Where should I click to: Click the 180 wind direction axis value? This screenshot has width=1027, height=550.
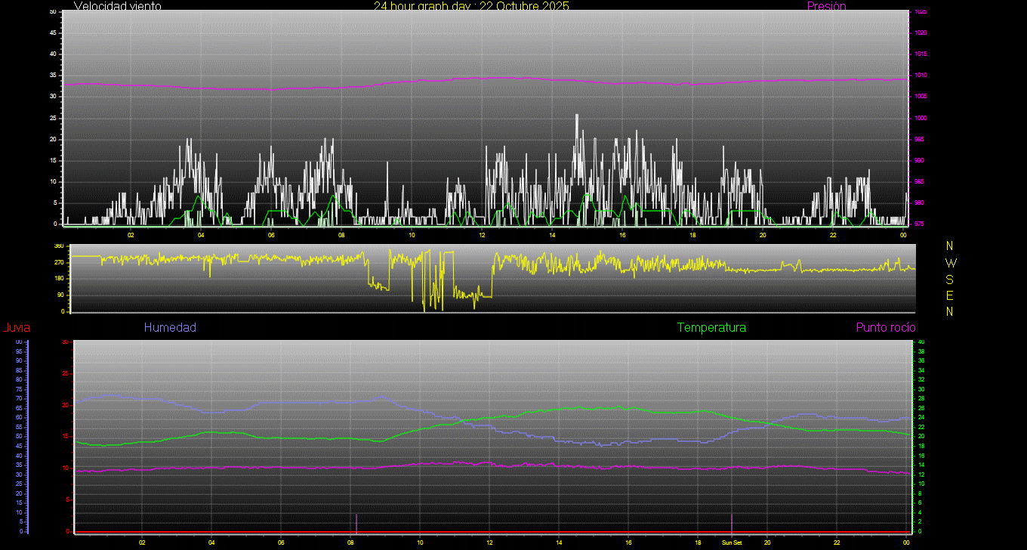[x=59, y=279]
